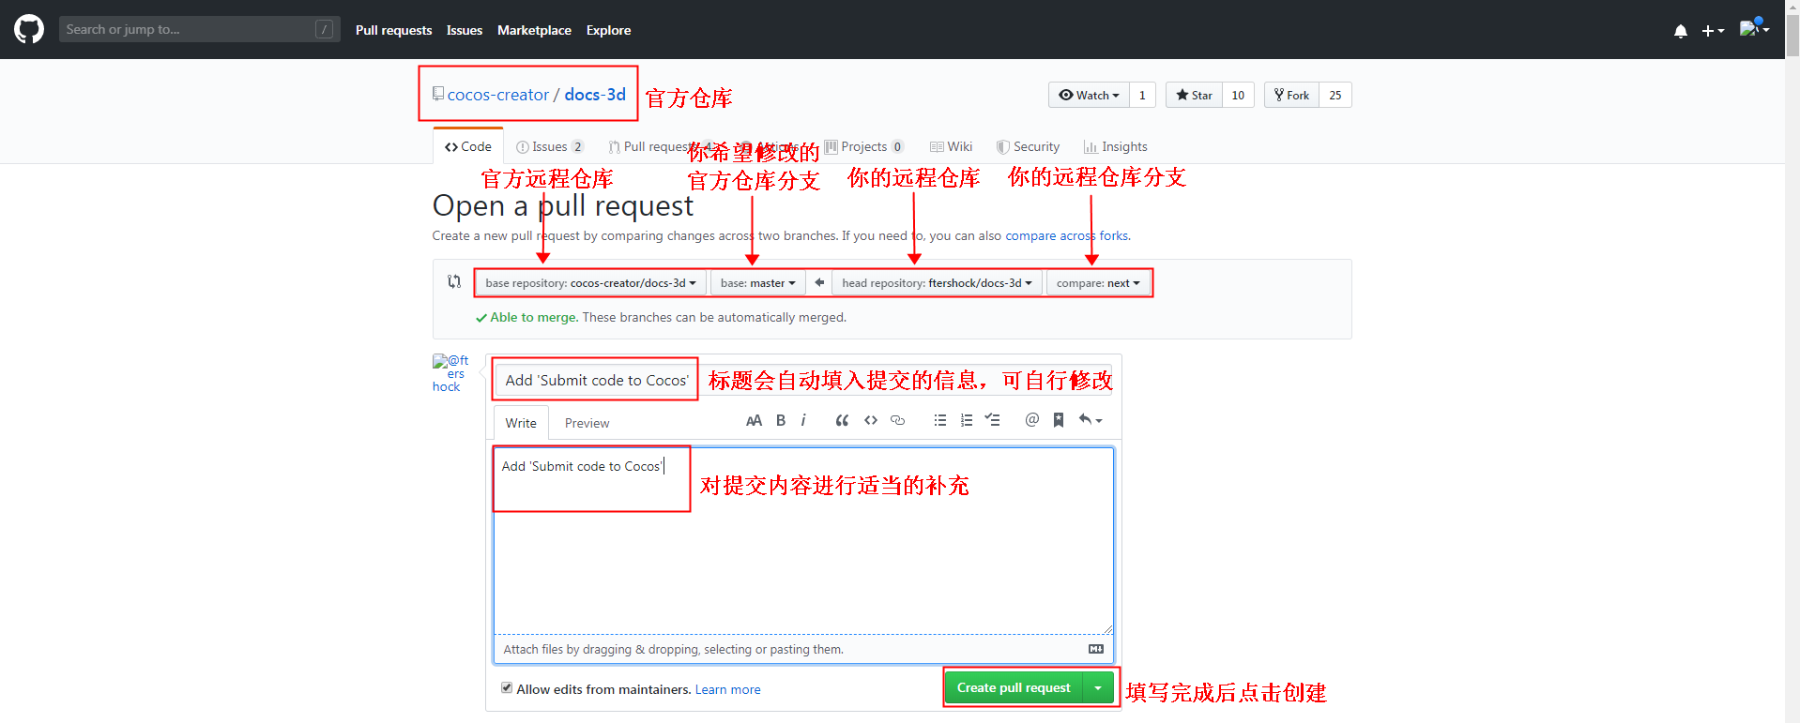Toggle italic formatting in editor

(x=803, y=420)
